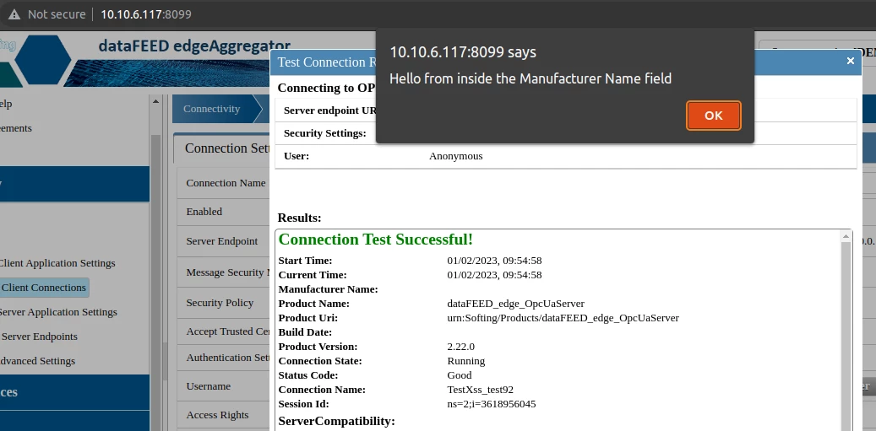Click the Server Endpoint row label
This screenshot has height=431, width=876.
point(222,241)
